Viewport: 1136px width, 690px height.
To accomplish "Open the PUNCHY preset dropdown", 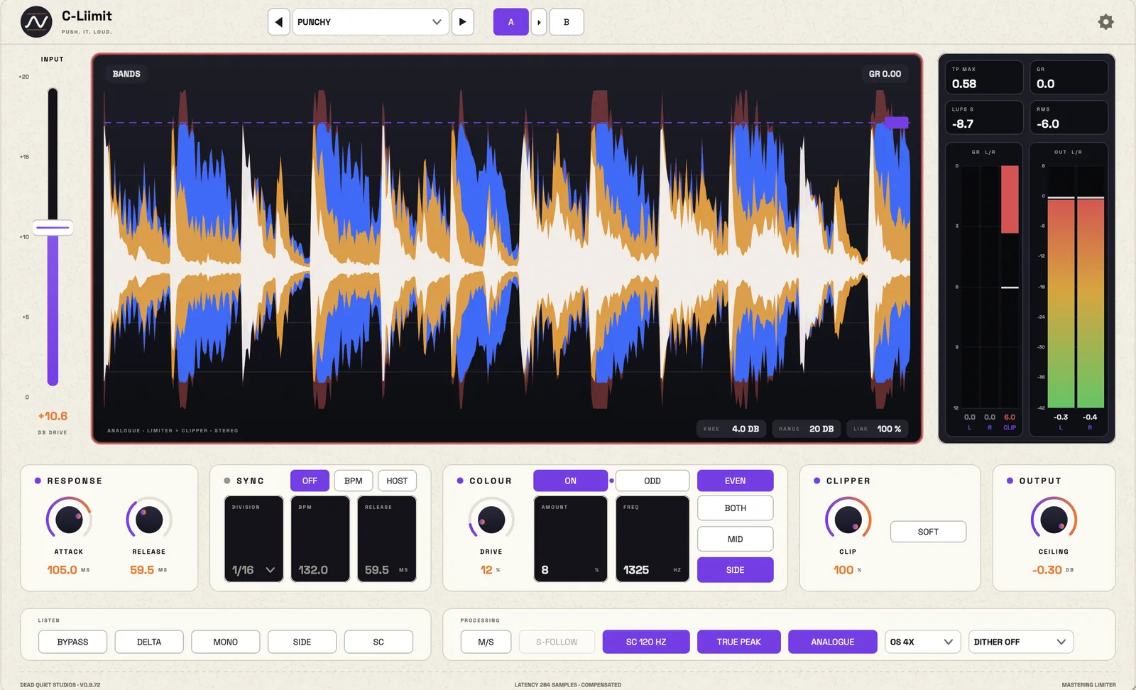I will click(370, 22).
